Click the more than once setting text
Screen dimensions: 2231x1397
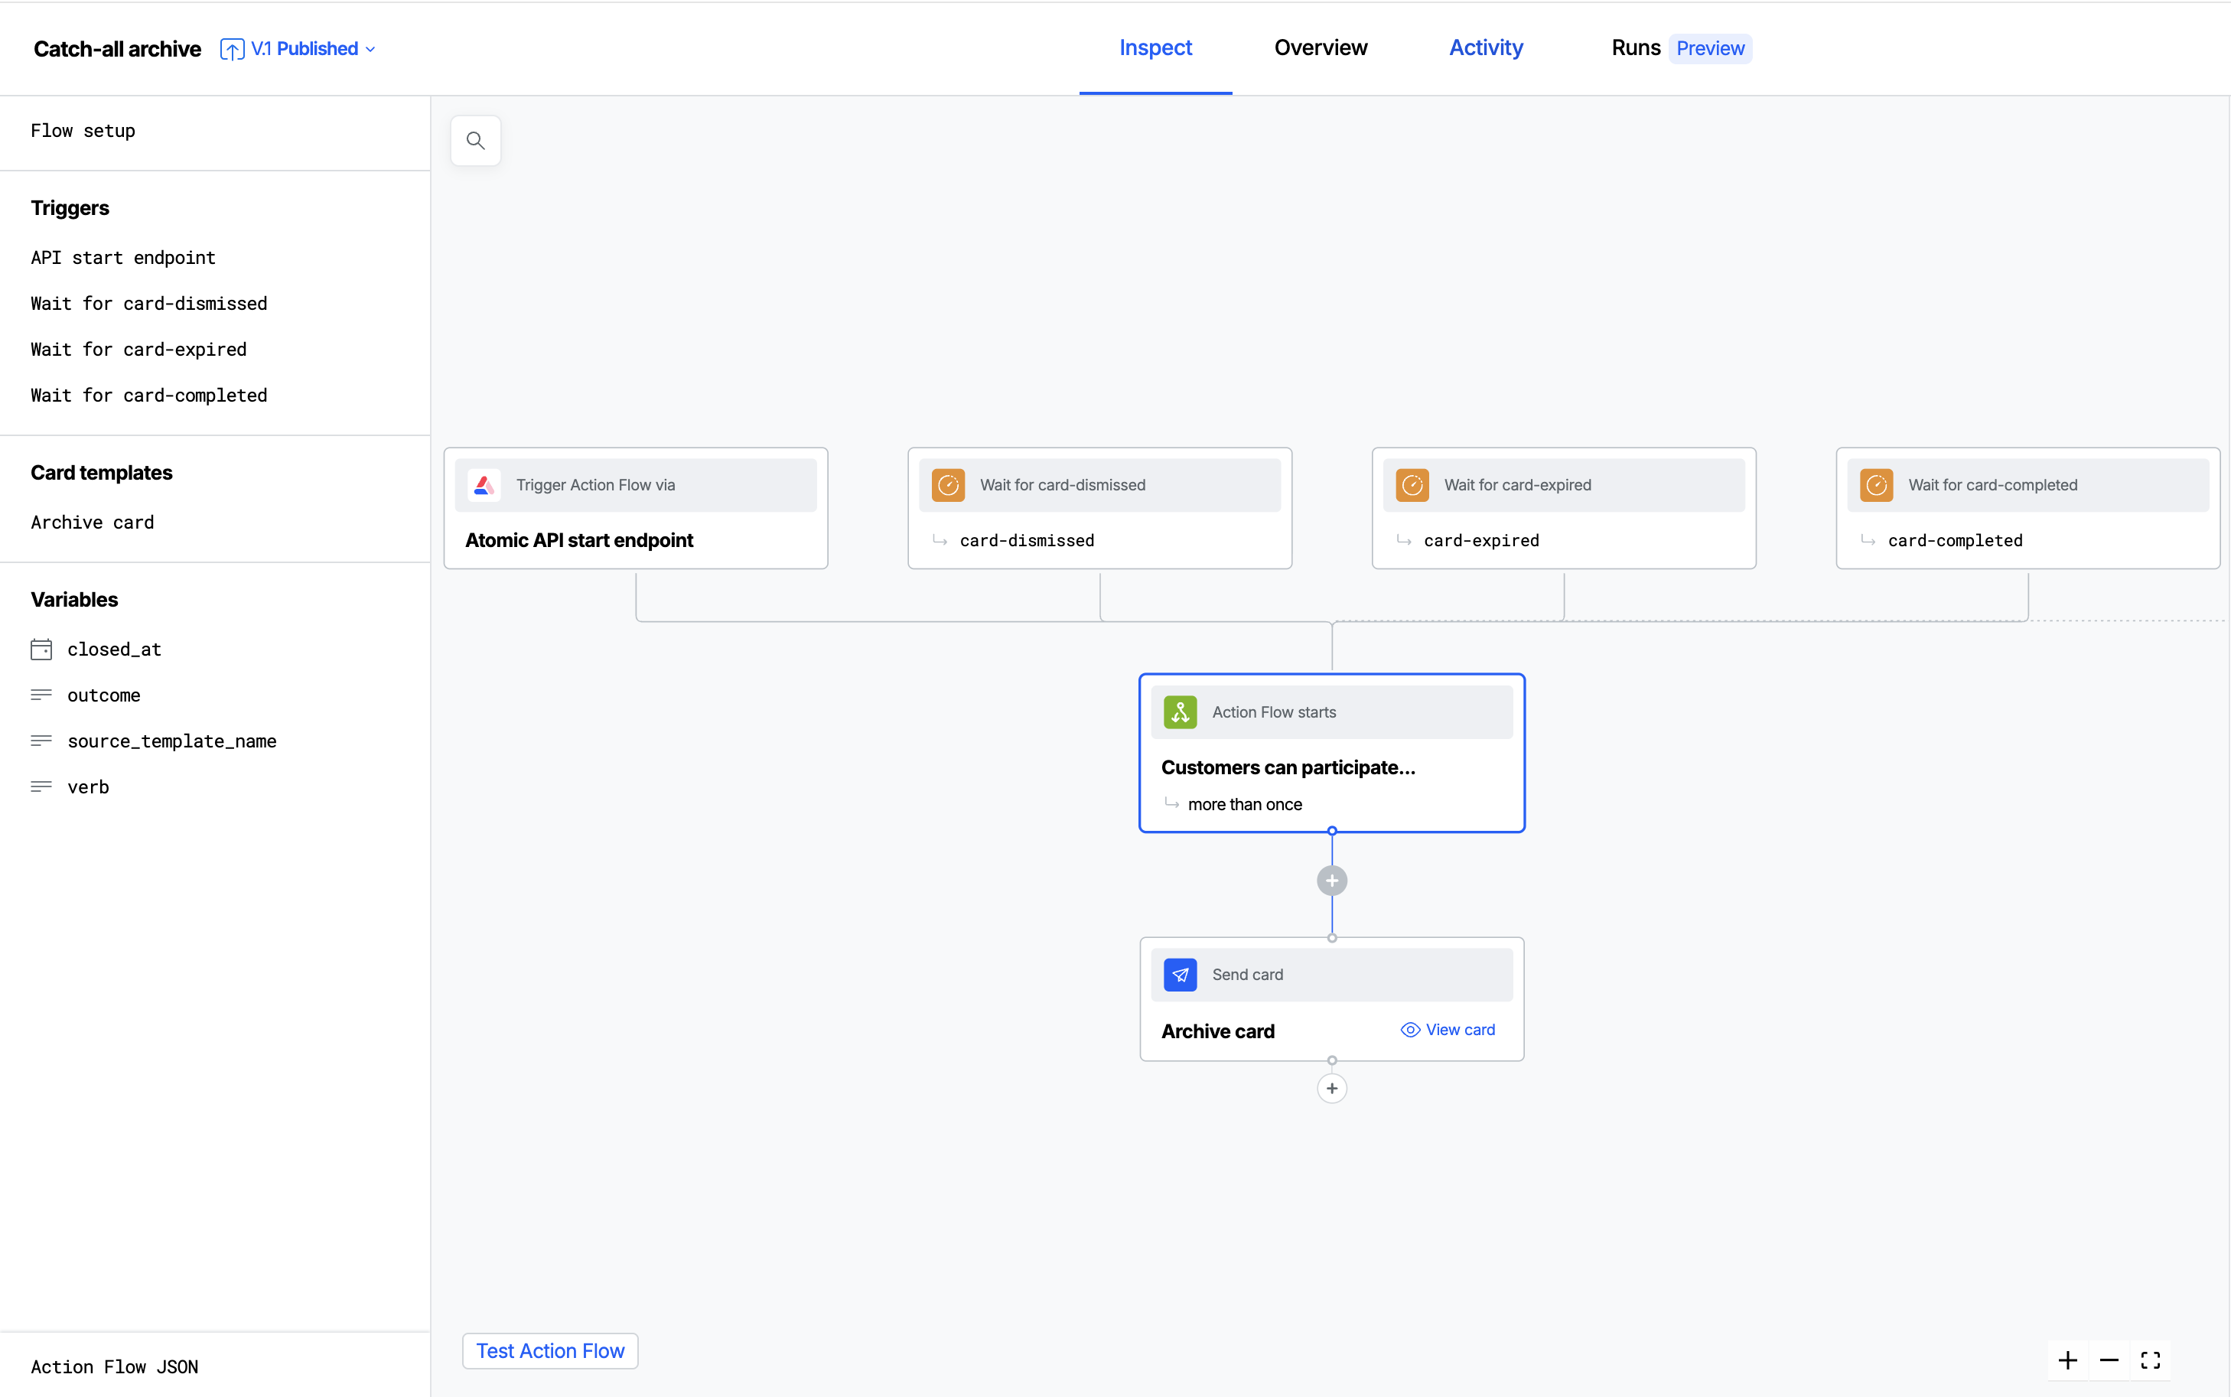coord(1244,805)
